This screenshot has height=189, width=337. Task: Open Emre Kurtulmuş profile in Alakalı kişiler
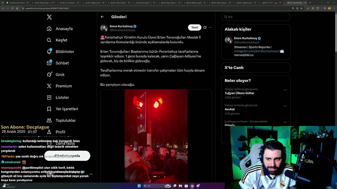click(x=245, y=38)
